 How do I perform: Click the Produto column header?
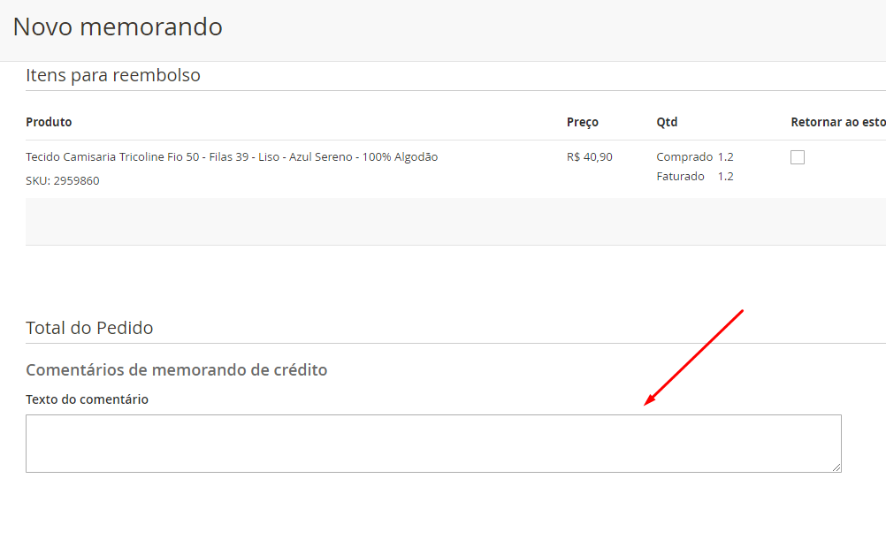point(49,122)
